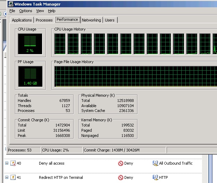Click the Processes value 53 in Totals
217x183 pixels.
68,111
